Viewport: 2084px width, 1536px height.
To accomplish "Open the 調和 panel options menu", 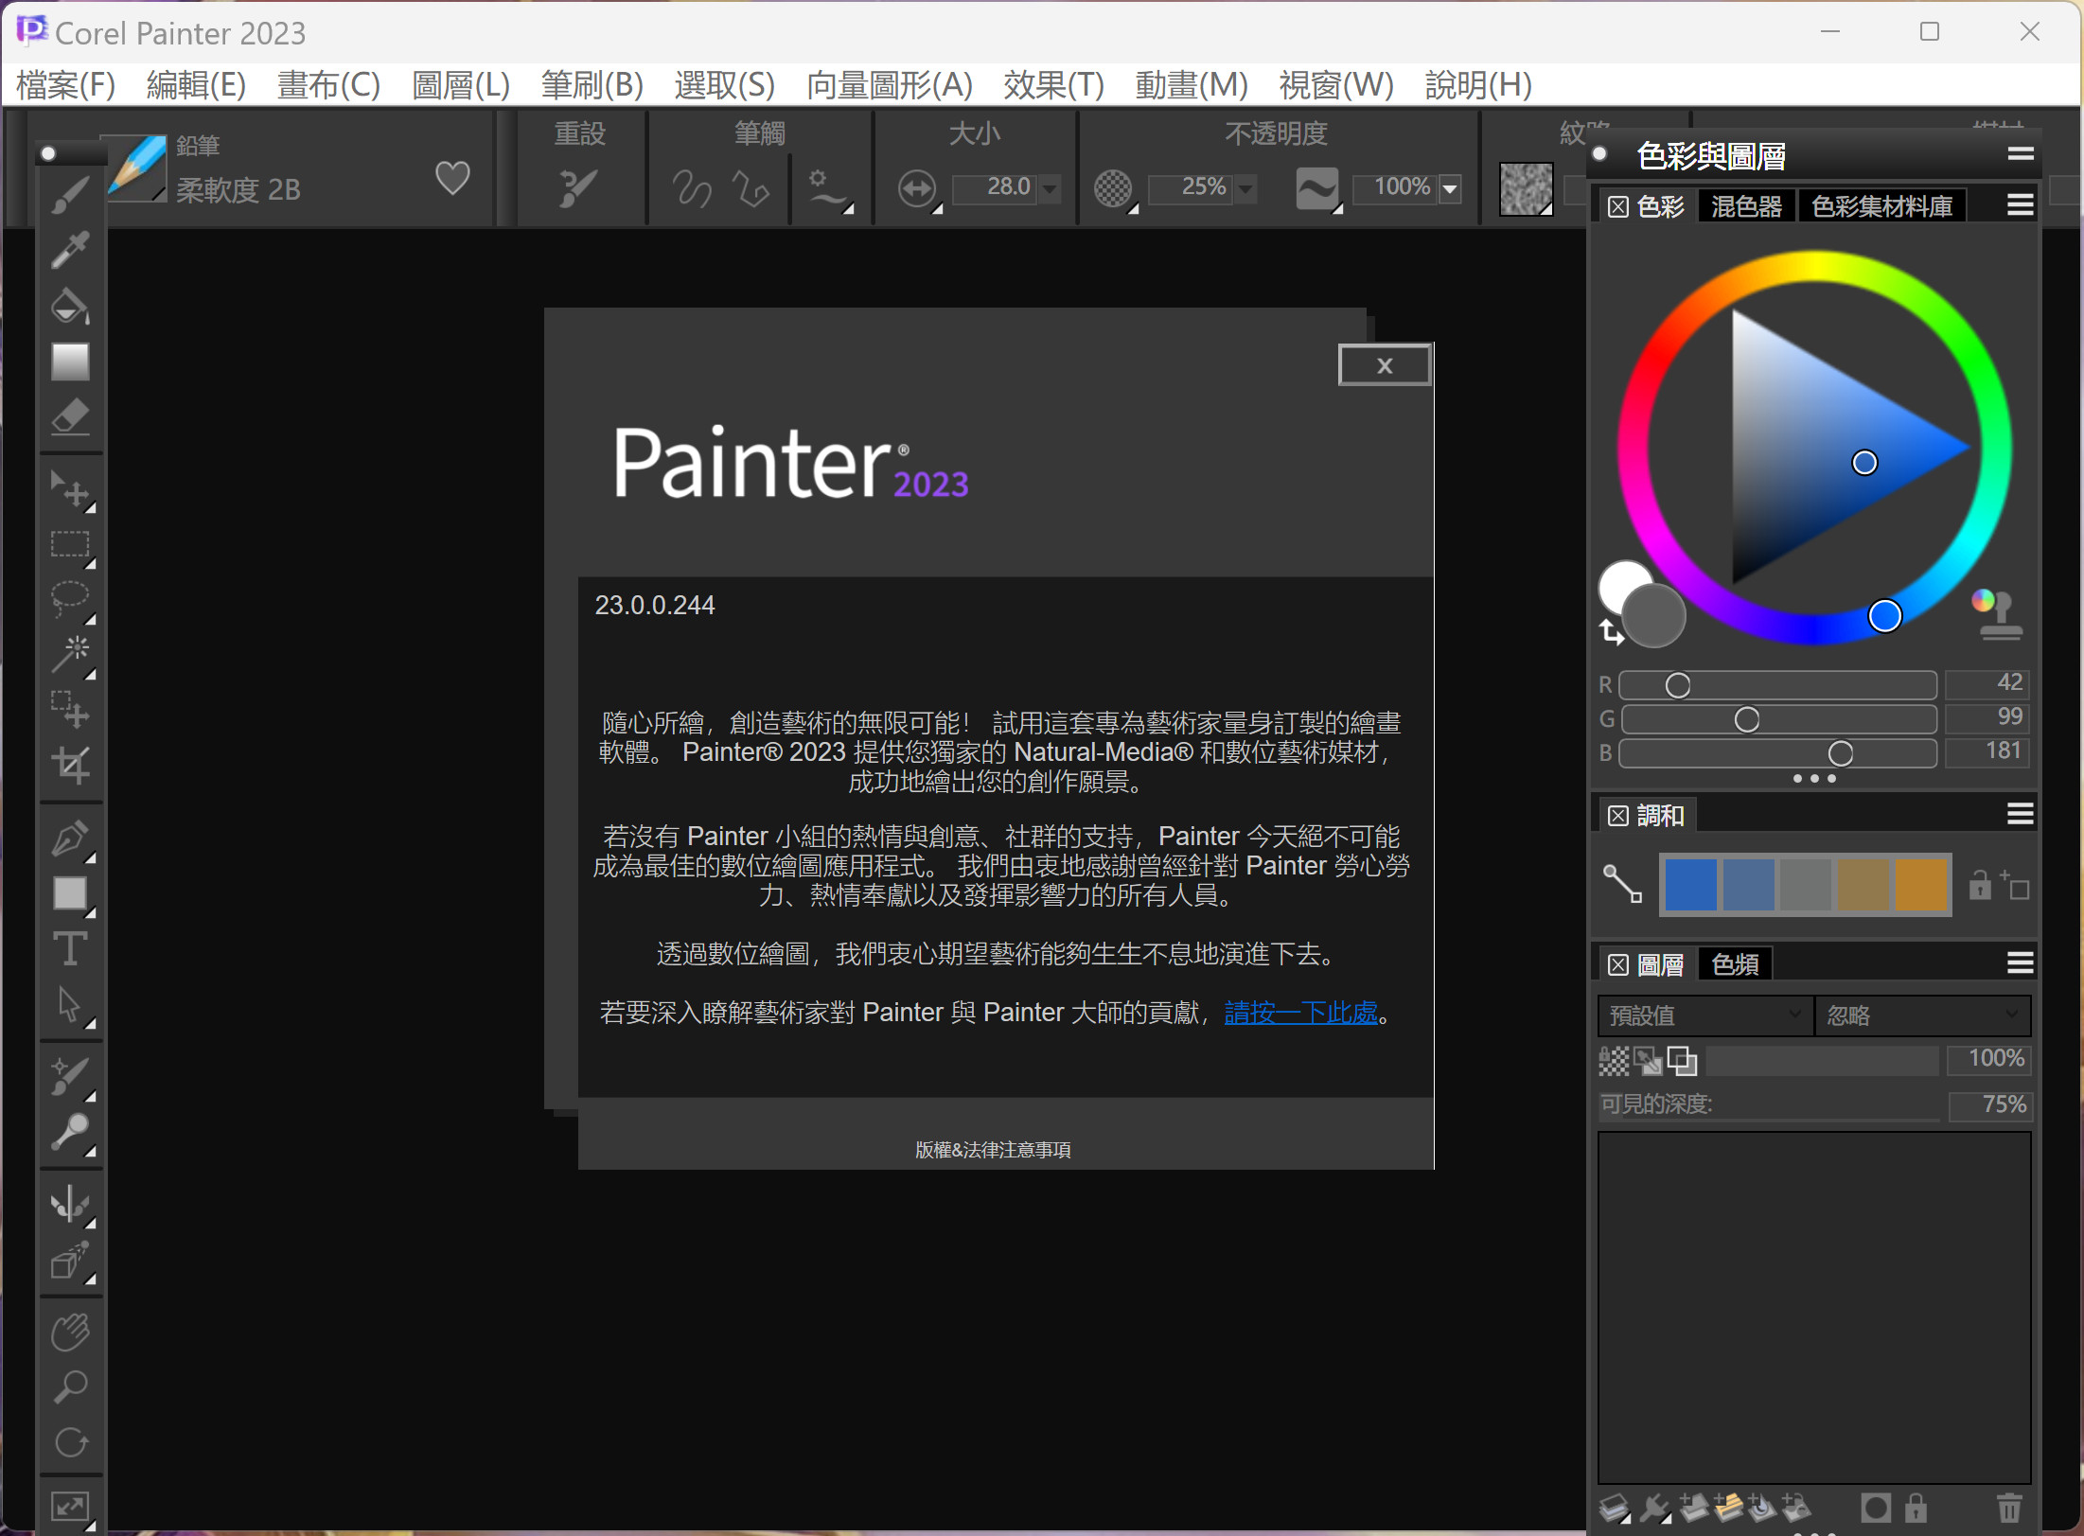I will [2020, 814].
